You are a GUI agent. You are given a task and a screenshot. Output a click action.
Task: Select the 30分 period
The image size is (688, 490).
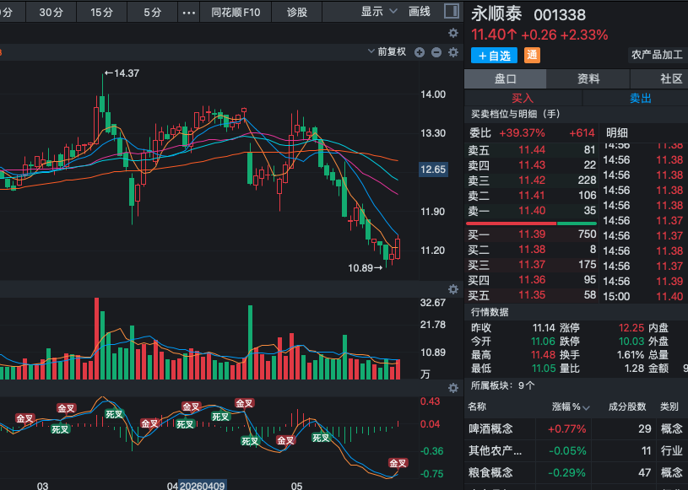[x=51, y=13]
